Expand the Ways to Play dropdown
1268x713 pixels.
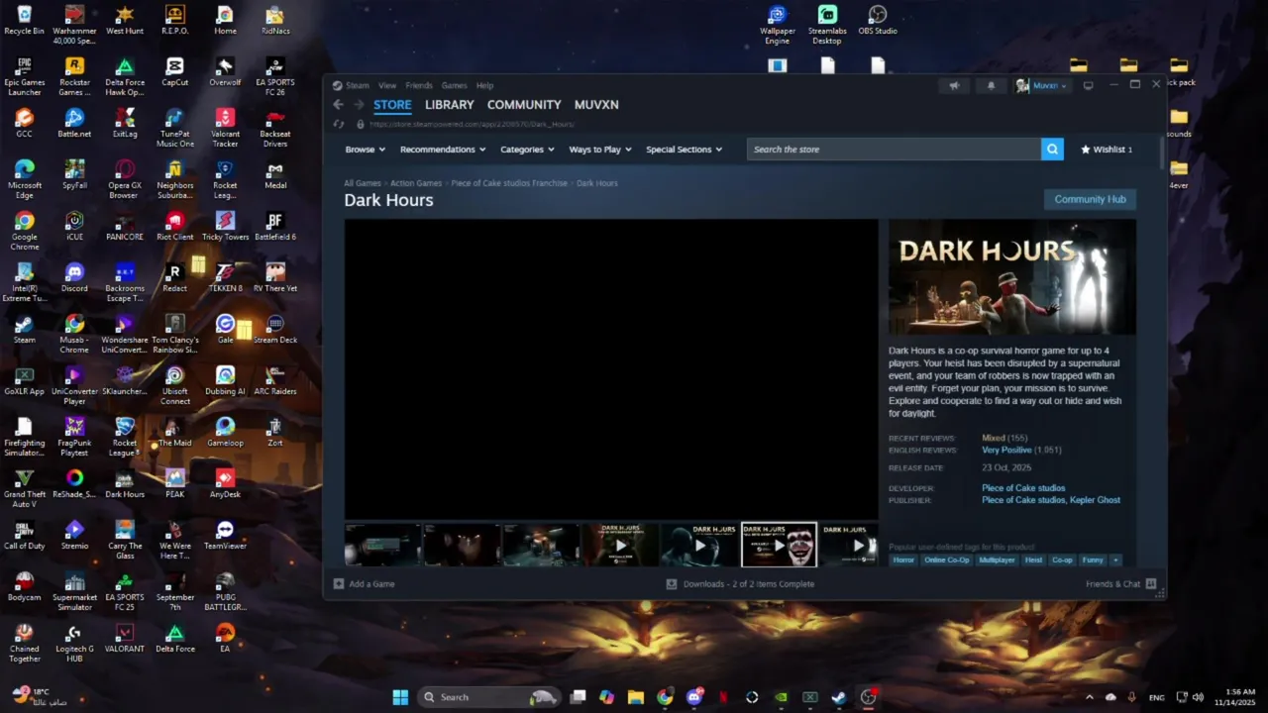tap(600, 150)
